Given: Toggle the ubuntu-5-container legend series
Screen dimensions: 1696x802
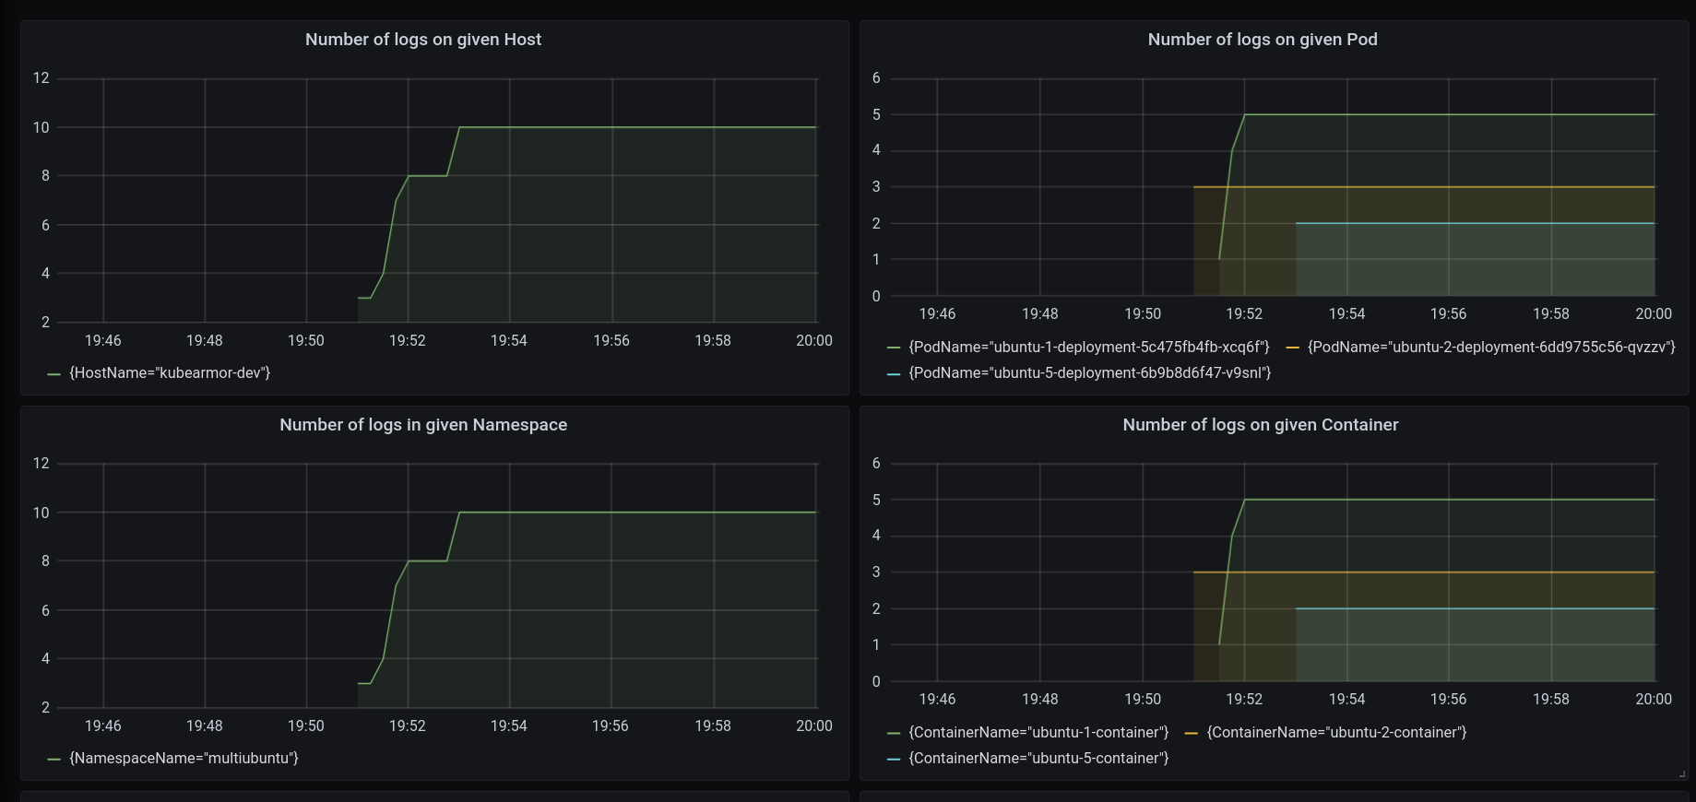Looking at the screenshot, I should click(x=1038, y=759).
